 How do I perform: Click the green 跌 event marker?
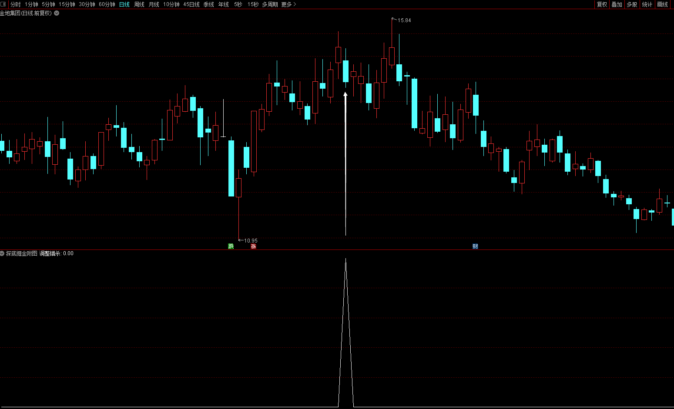[231, 246]
